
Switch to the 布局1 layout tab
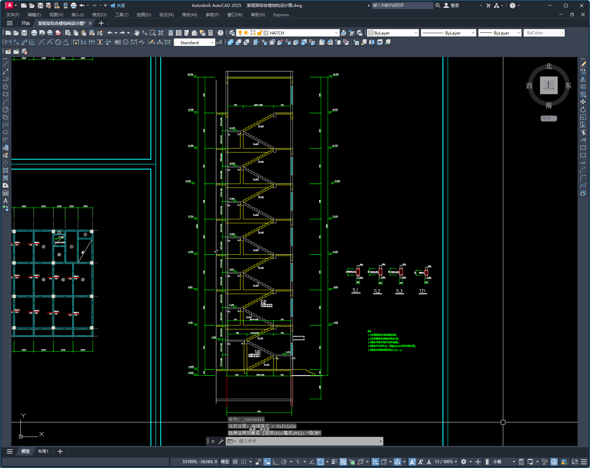tap(43, 451)
